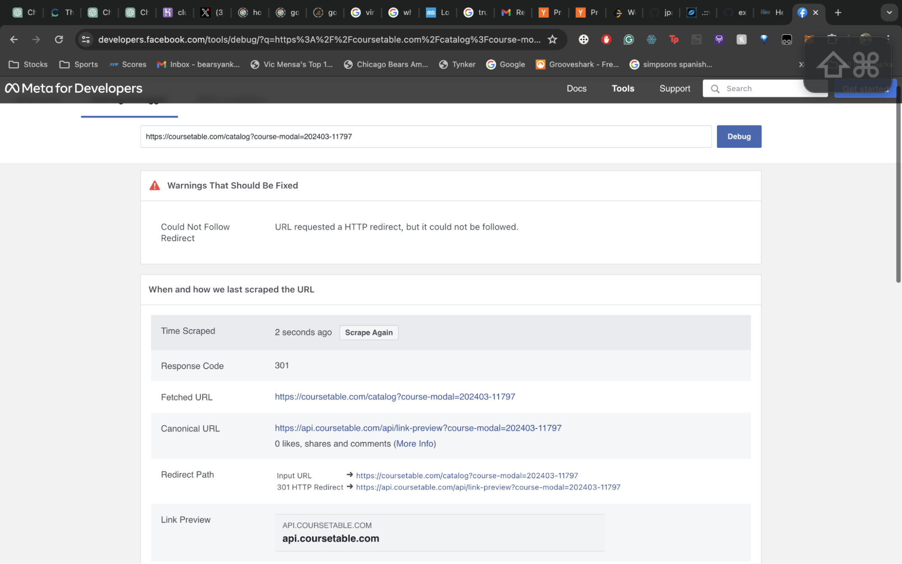The height and width of the screenshot is (564, 902).
Task: Click the Debug button
Action: (x=739, y=137)
